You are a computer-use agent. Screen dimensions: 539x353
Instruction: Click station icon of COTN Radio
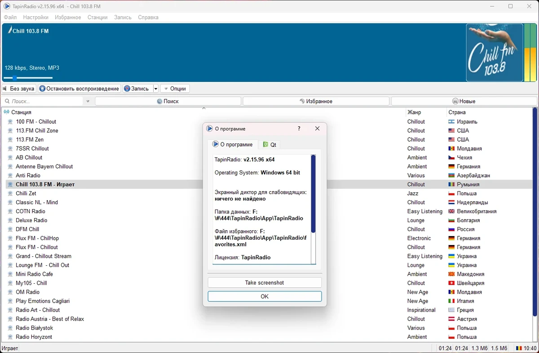pyautogui.click(x=10, y=211)
